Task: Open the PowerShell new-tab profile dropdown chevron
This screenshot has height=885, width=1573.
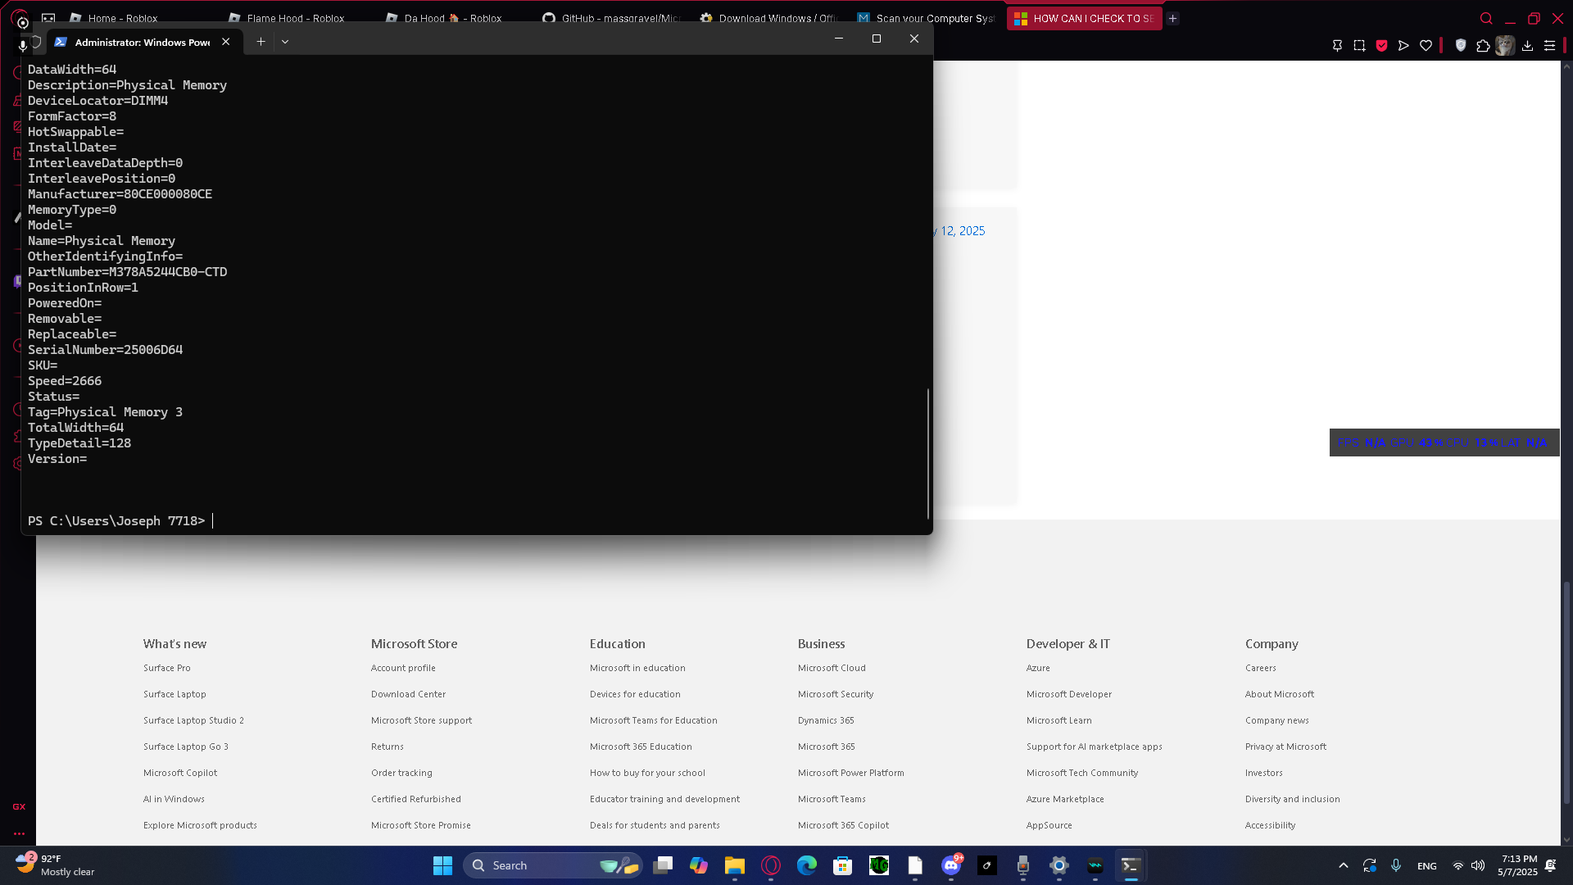Action: [285, 42]
